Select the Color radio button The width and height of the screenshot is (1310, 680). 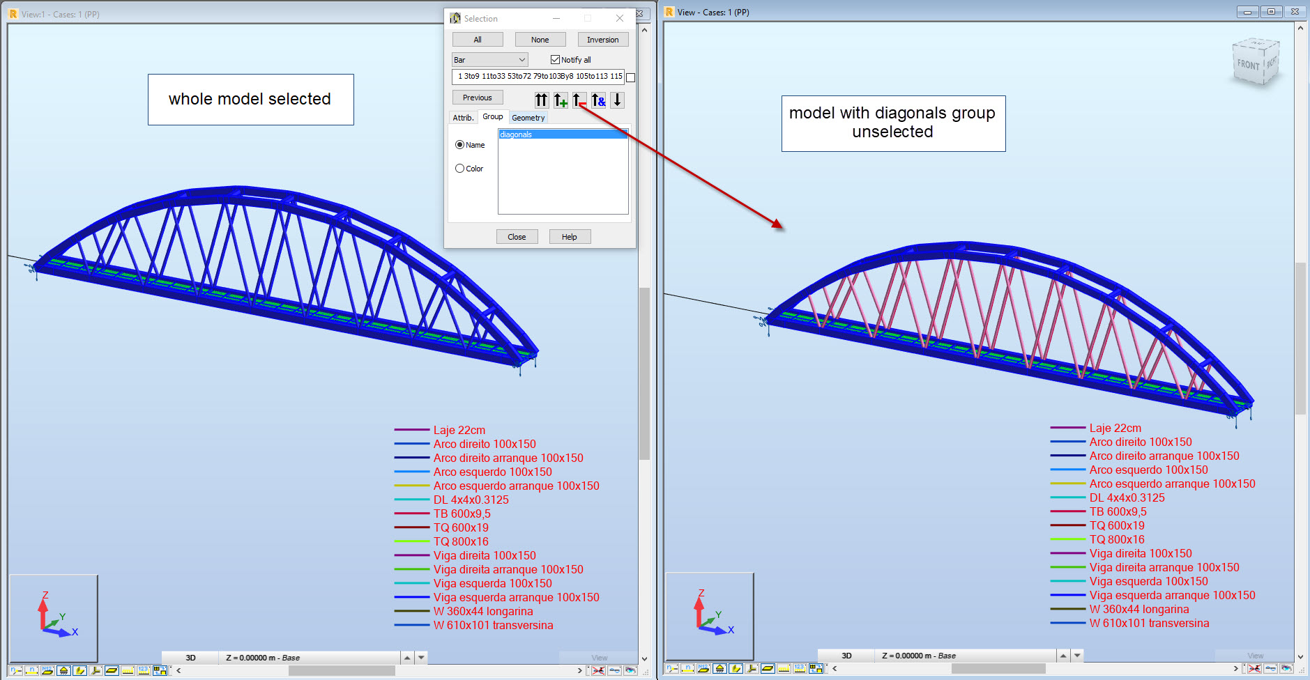[x=459, y=168]
